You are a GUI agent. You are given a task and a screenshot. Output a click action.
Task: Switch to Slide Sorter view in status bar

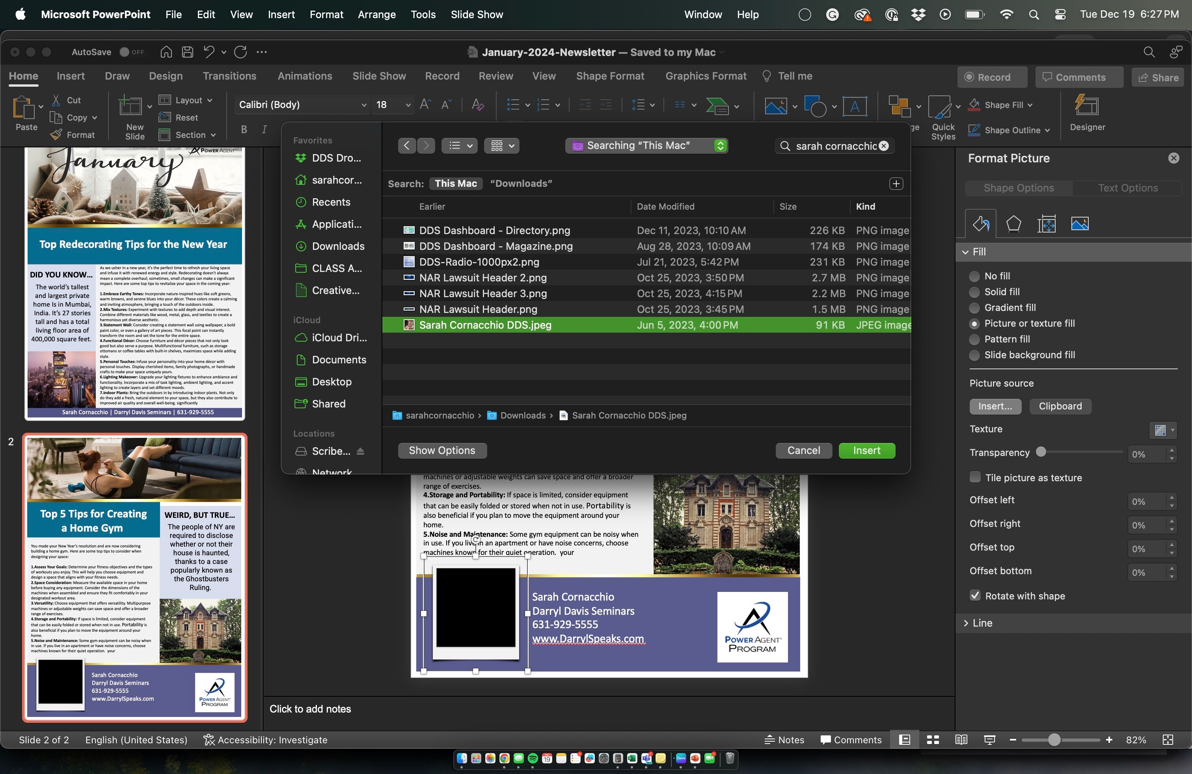coord(933,739)
